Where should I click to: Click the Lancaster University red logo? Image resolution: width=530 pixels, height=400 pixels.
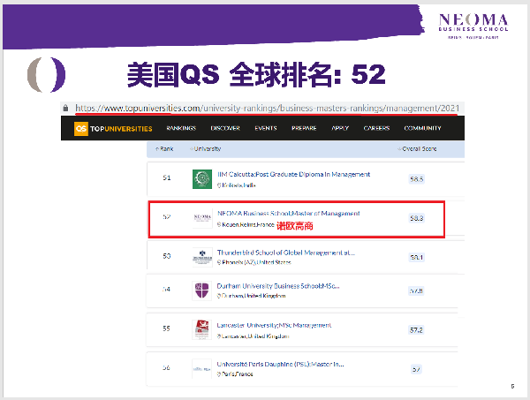pyautogui.click(x=201, y=329)
